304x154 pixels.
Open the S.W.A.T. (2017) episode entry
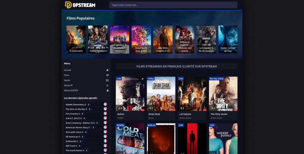point(86,118)
